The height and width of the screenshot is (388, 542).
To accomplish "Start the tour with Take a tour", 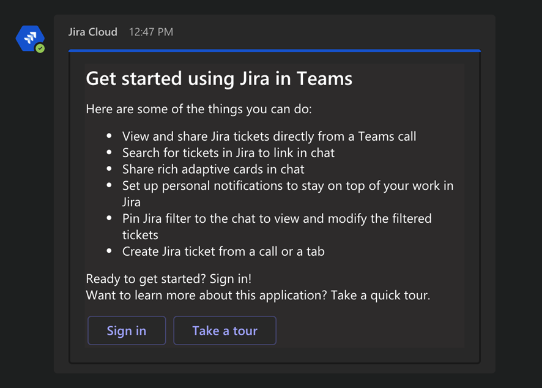I will coord(225,330).
